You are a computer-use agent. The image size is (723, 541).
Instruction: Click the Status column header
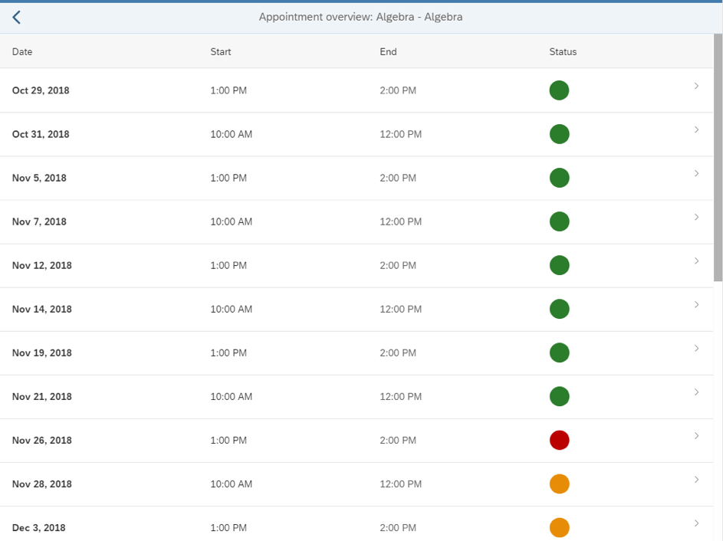(x=563, y=51)
